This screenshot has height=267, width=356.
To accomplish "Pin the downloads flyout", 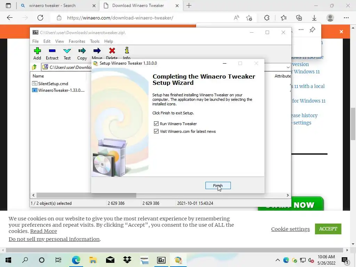I will point(313,30).
